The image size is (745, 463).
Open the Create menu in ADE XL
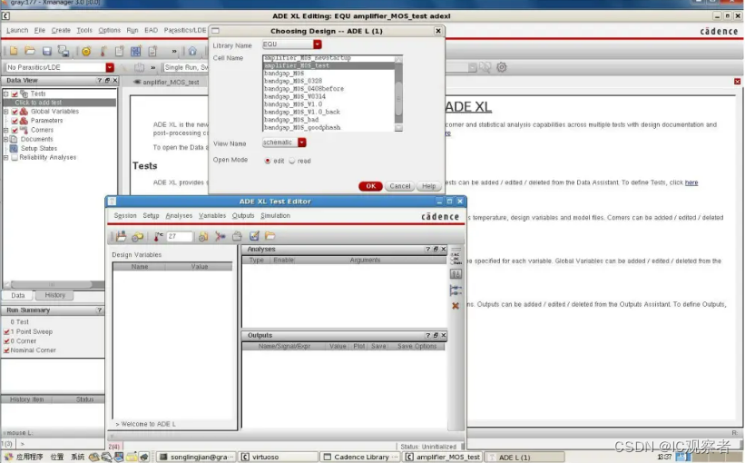[x=61, y=30]
